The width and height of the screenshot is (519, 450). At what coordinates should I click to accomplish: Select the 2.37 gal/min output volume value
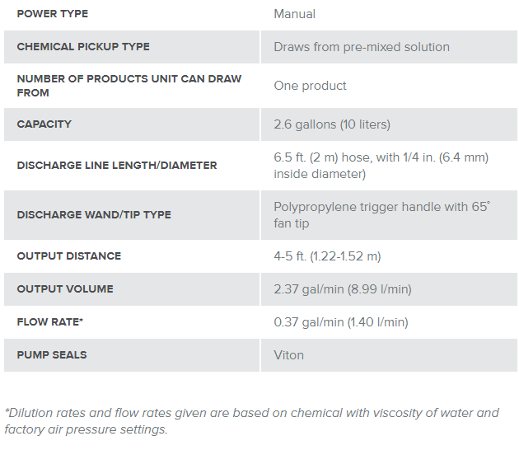[343, 289]
